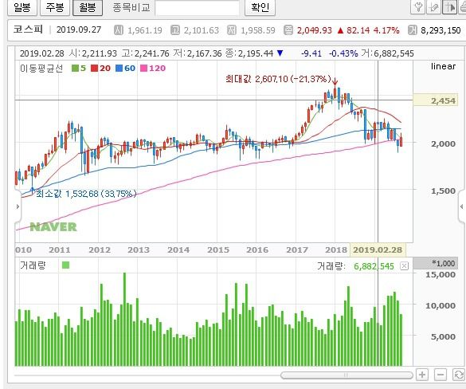Expand the right side panel arrow

[461, 206]
